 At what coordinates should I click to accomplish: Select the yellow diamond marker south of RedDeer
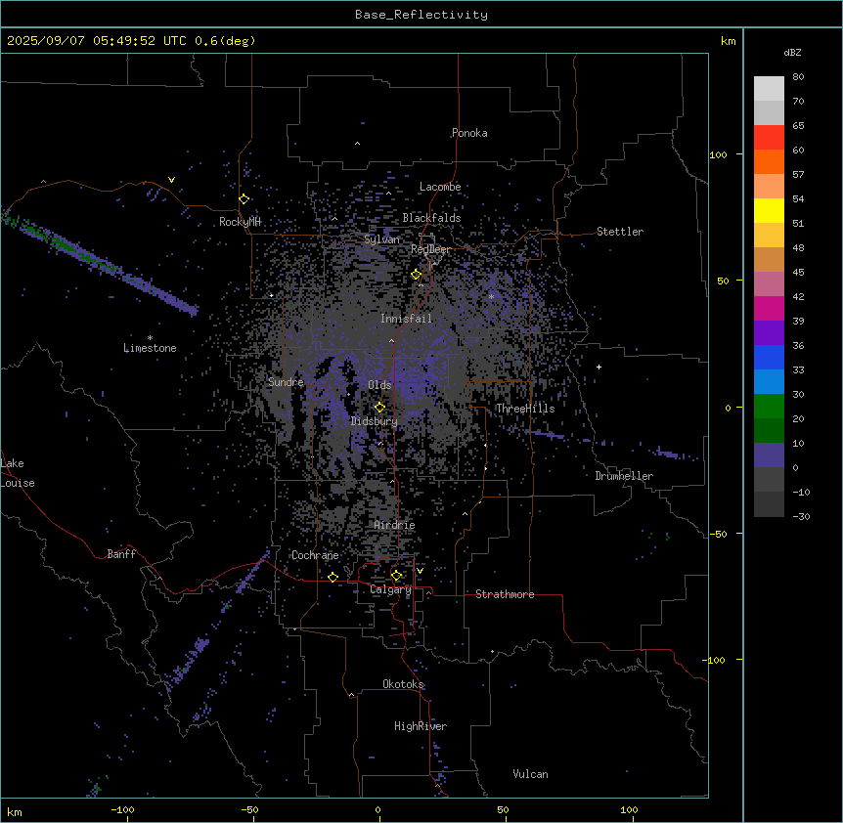pyautogui.click(x=417, y=275)
